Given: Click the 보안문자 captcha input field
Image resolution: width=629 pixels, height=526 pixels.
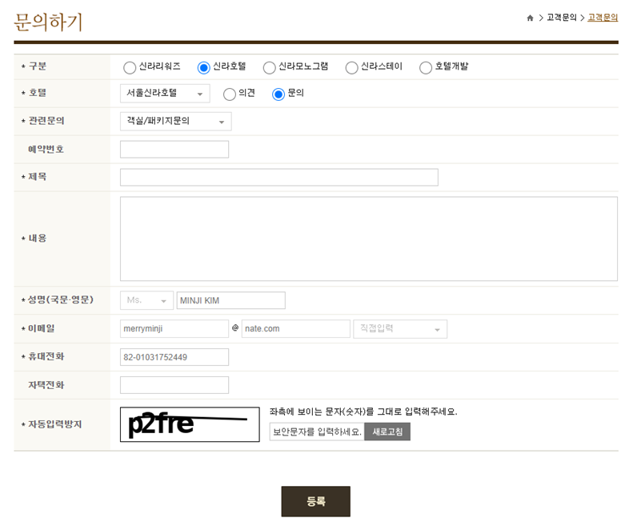Looking at the screenshot, I should pos(317,432).
